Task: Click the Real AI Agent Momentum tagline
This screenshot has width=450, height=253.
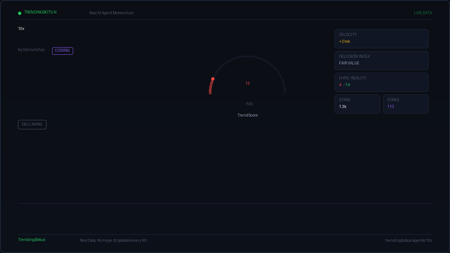Action: (x=111, y=13)
